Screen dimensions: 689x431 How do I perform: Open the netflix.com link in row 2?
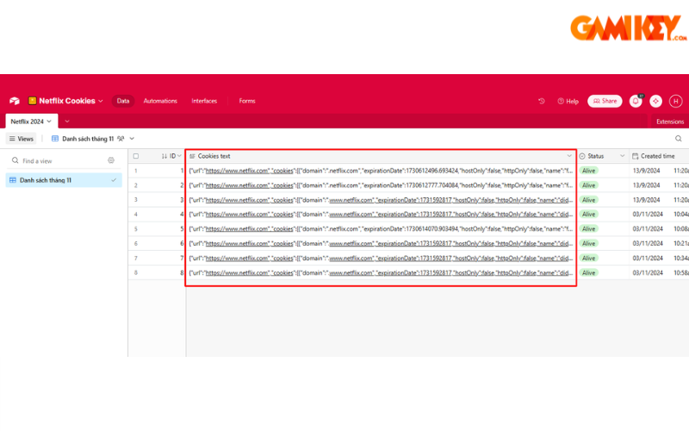[237, 185]
